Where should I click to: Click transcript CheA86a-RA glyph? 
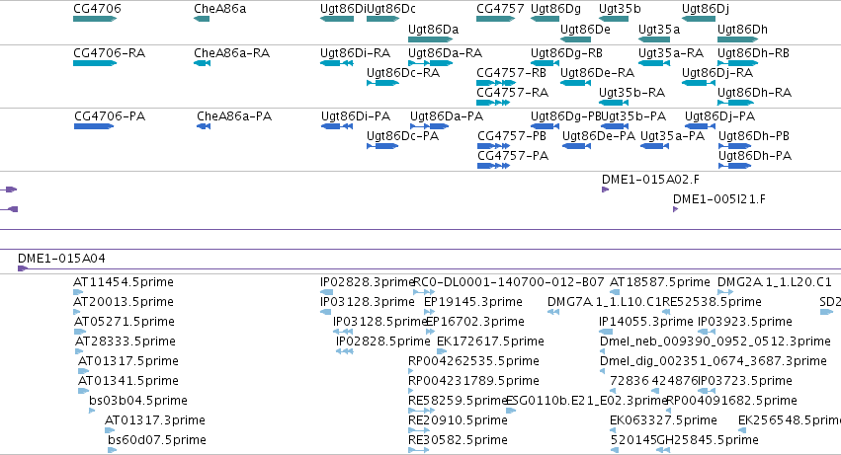202,63
